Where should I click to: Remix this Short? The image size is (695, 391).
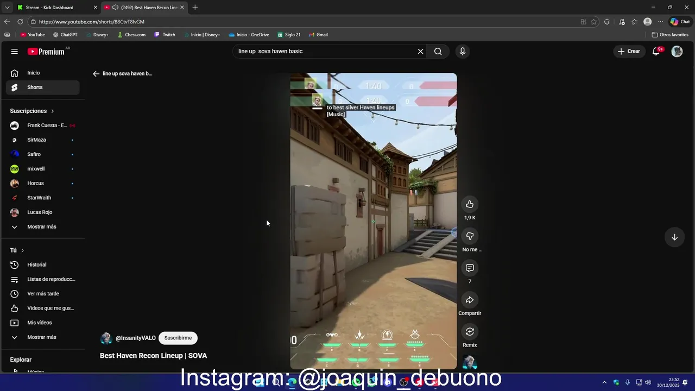pyautogui.click(x=470, y=332)
